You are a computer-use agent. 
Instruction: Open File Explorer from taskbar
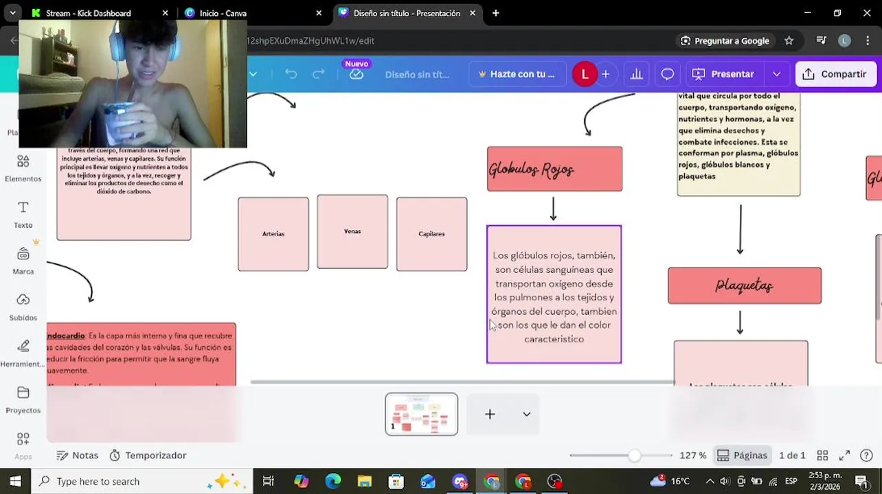(x=364, y=481)
